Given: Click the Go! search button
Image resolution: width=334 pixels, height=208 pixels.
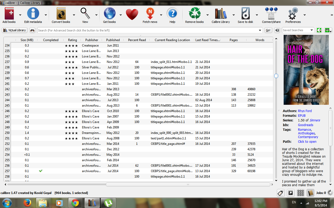Looking at the screenshot, I should (x=268, y=30).
